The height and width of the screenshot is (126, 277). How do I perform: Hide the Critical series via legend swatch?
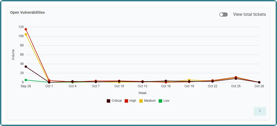pyautogui.click(x=109, y=101)
